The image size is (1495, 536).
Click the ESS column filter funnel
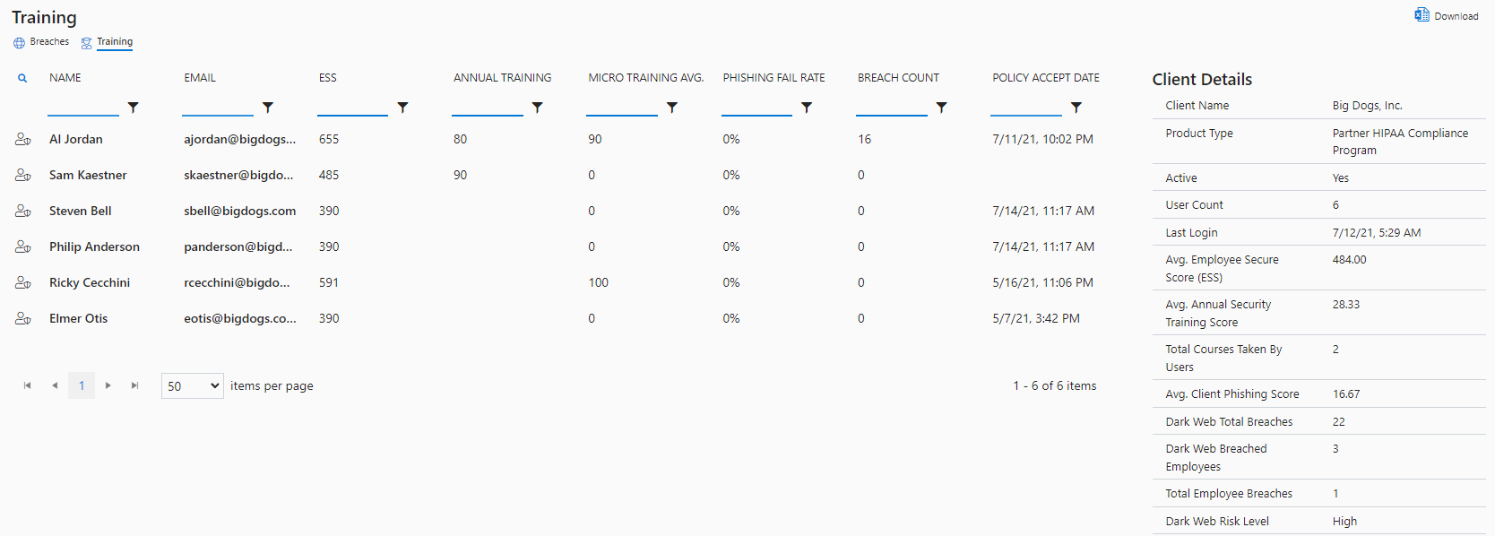click(x=402, y=108)
